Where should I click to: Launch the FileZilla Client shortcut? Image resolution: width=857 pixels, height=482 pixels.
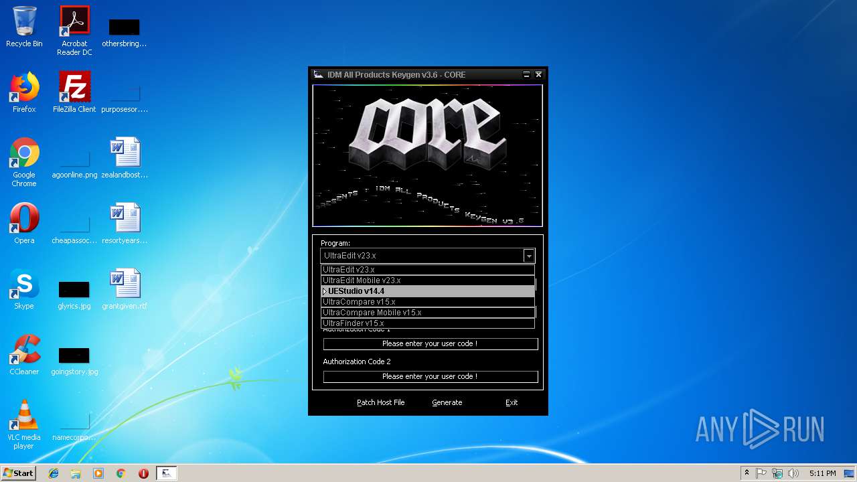tap(74, 92)
